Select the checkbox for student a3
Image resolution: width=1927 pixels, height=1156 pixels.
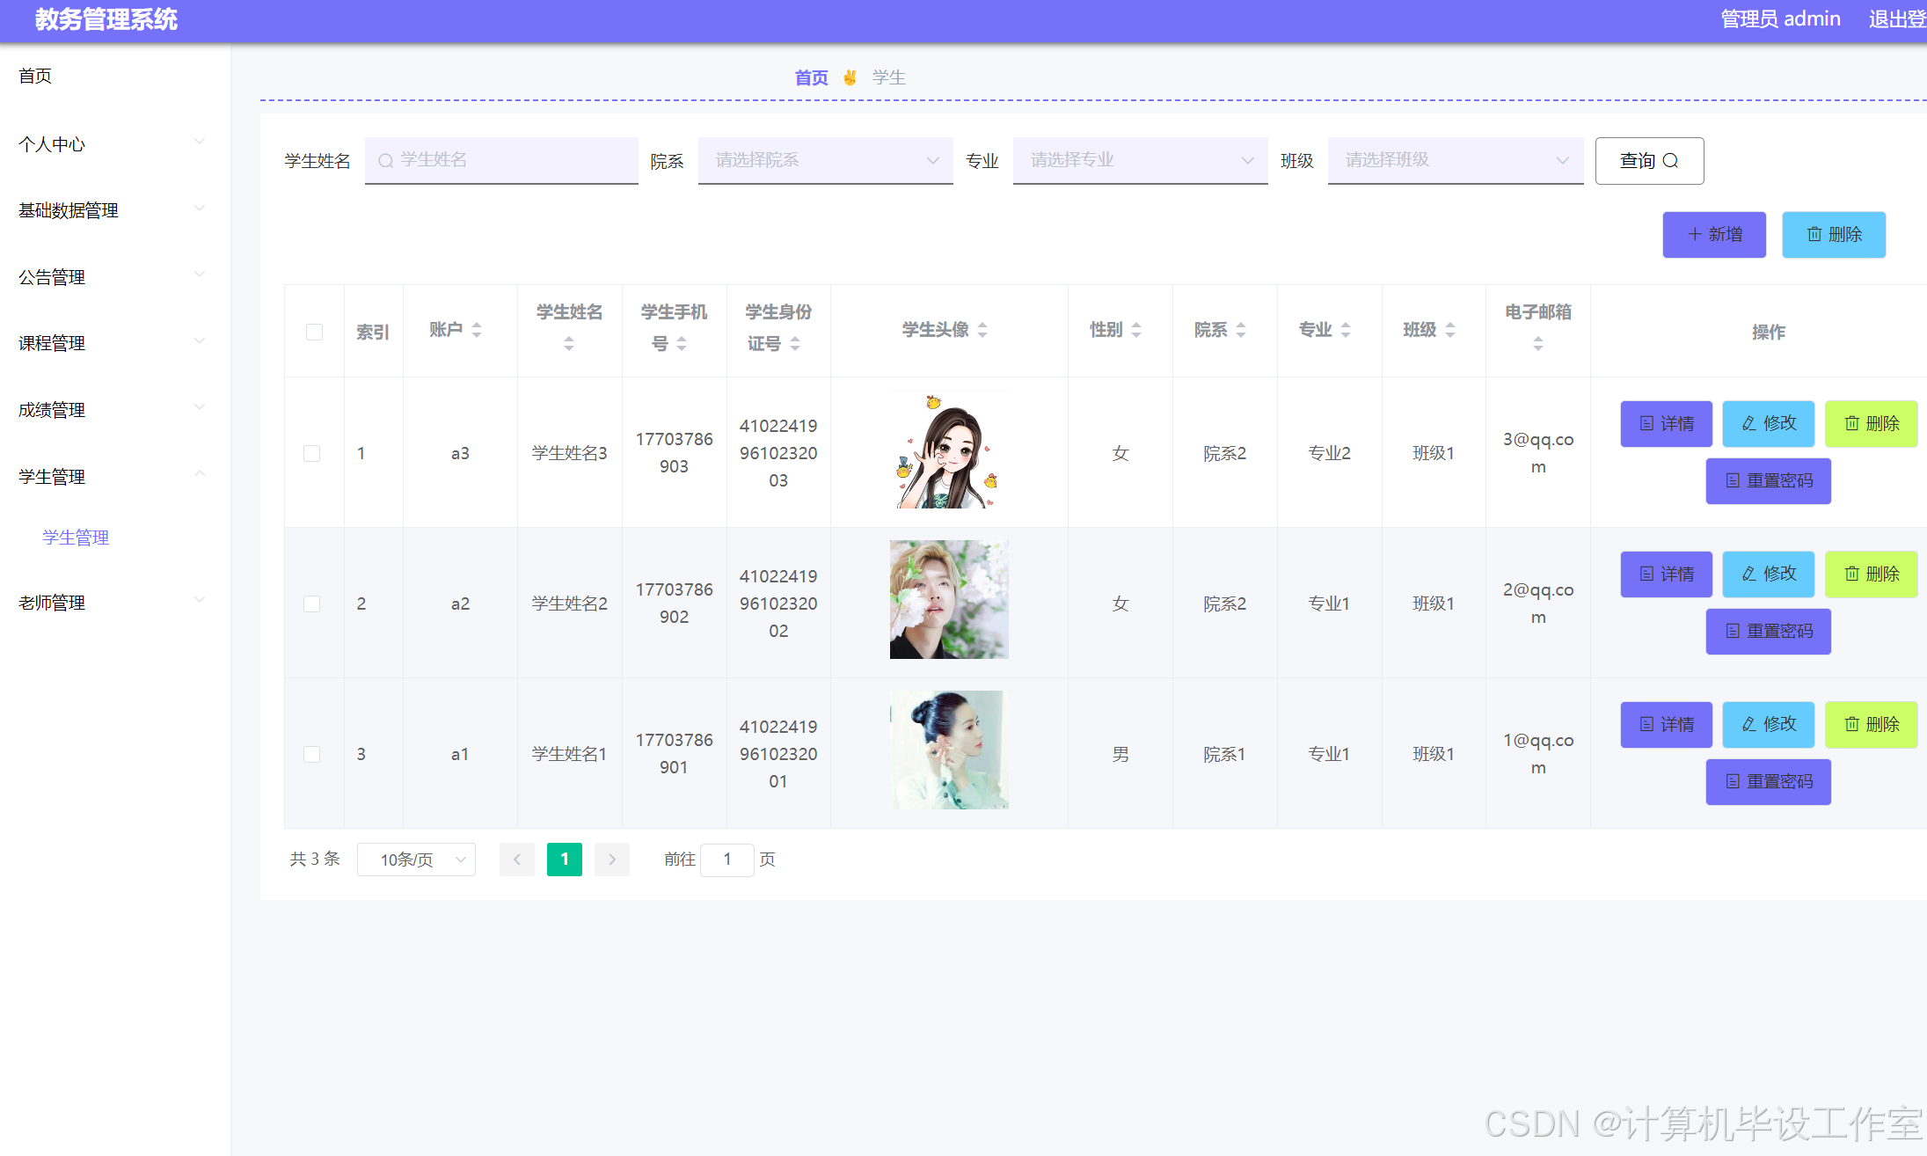312,453
